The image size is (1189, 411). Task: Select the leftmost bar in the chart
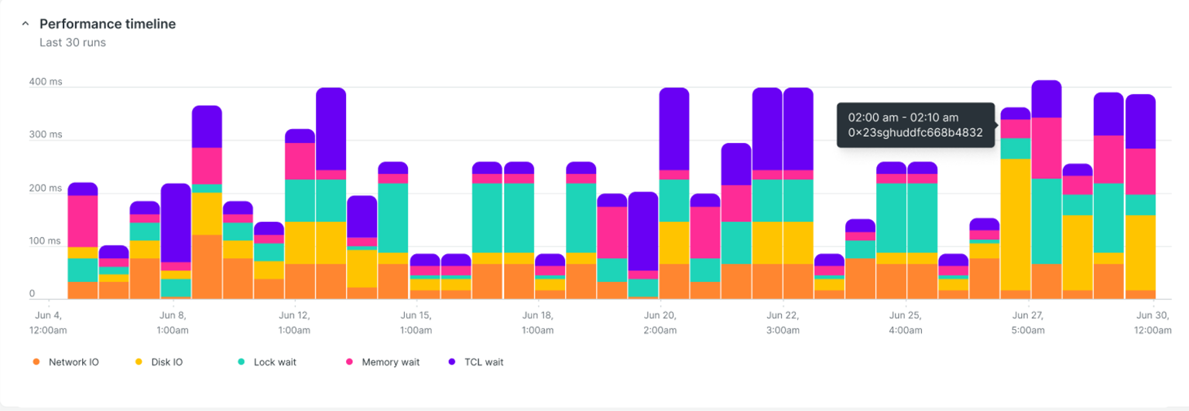[x=83, y=240]
